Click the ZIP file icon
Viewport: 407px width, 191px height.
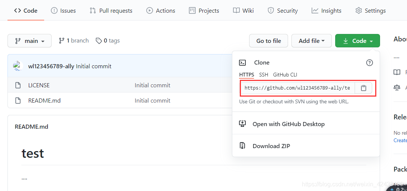click(242, 146)
